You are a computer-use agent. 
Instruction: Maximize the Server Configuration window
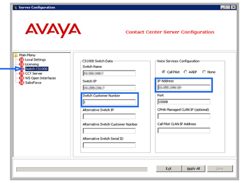click(228, 7)
